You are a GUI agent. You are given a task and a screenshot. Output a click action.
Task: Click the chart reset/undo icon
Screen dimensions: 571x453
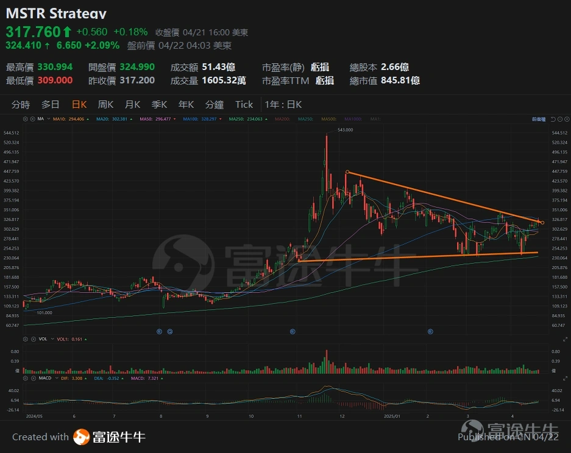tap(553, 119)
